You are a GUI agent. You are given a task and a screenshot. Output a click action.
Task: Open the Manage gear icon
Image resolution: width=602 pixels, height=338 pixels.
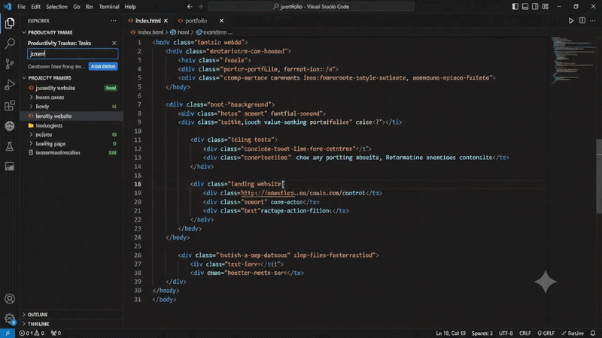(x=10, y=318)
